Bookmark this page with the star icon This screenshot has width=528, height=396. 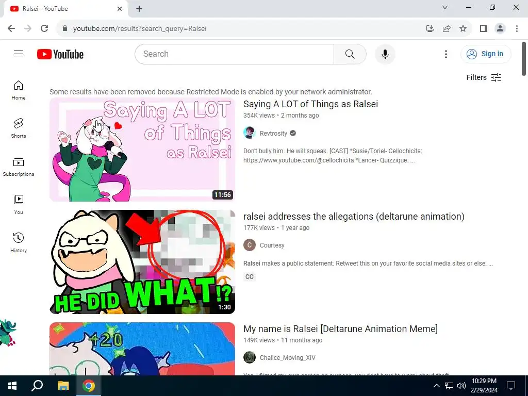tap(463, 29)
